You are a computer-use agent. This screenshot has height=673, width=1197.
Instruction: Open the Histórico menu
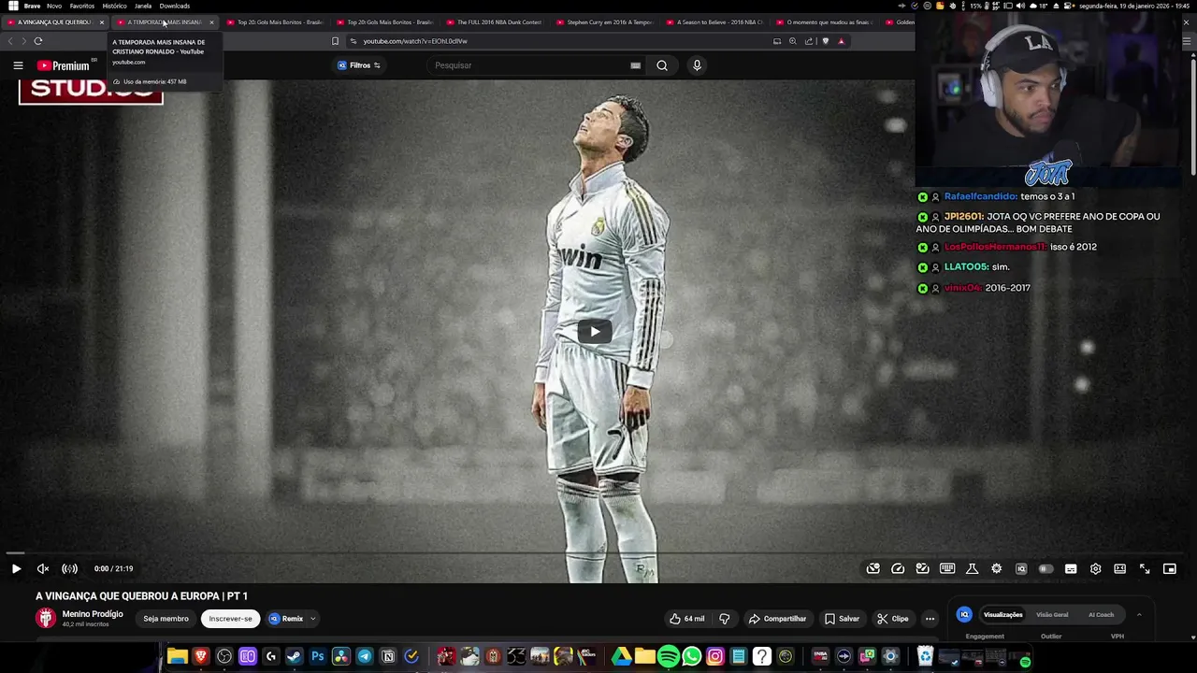click(x=114, y=6)
